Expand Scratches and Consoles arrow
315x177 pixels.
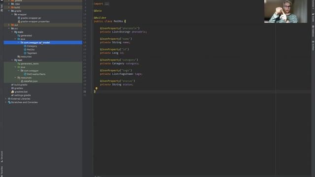[x=6, y=102]
